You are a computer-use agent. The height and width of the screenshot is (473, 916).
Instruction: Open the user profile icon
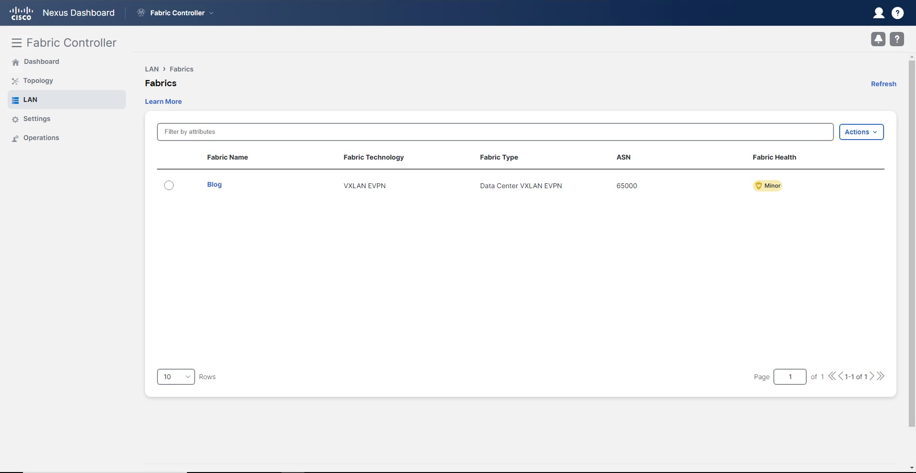[x=878, y=13]
